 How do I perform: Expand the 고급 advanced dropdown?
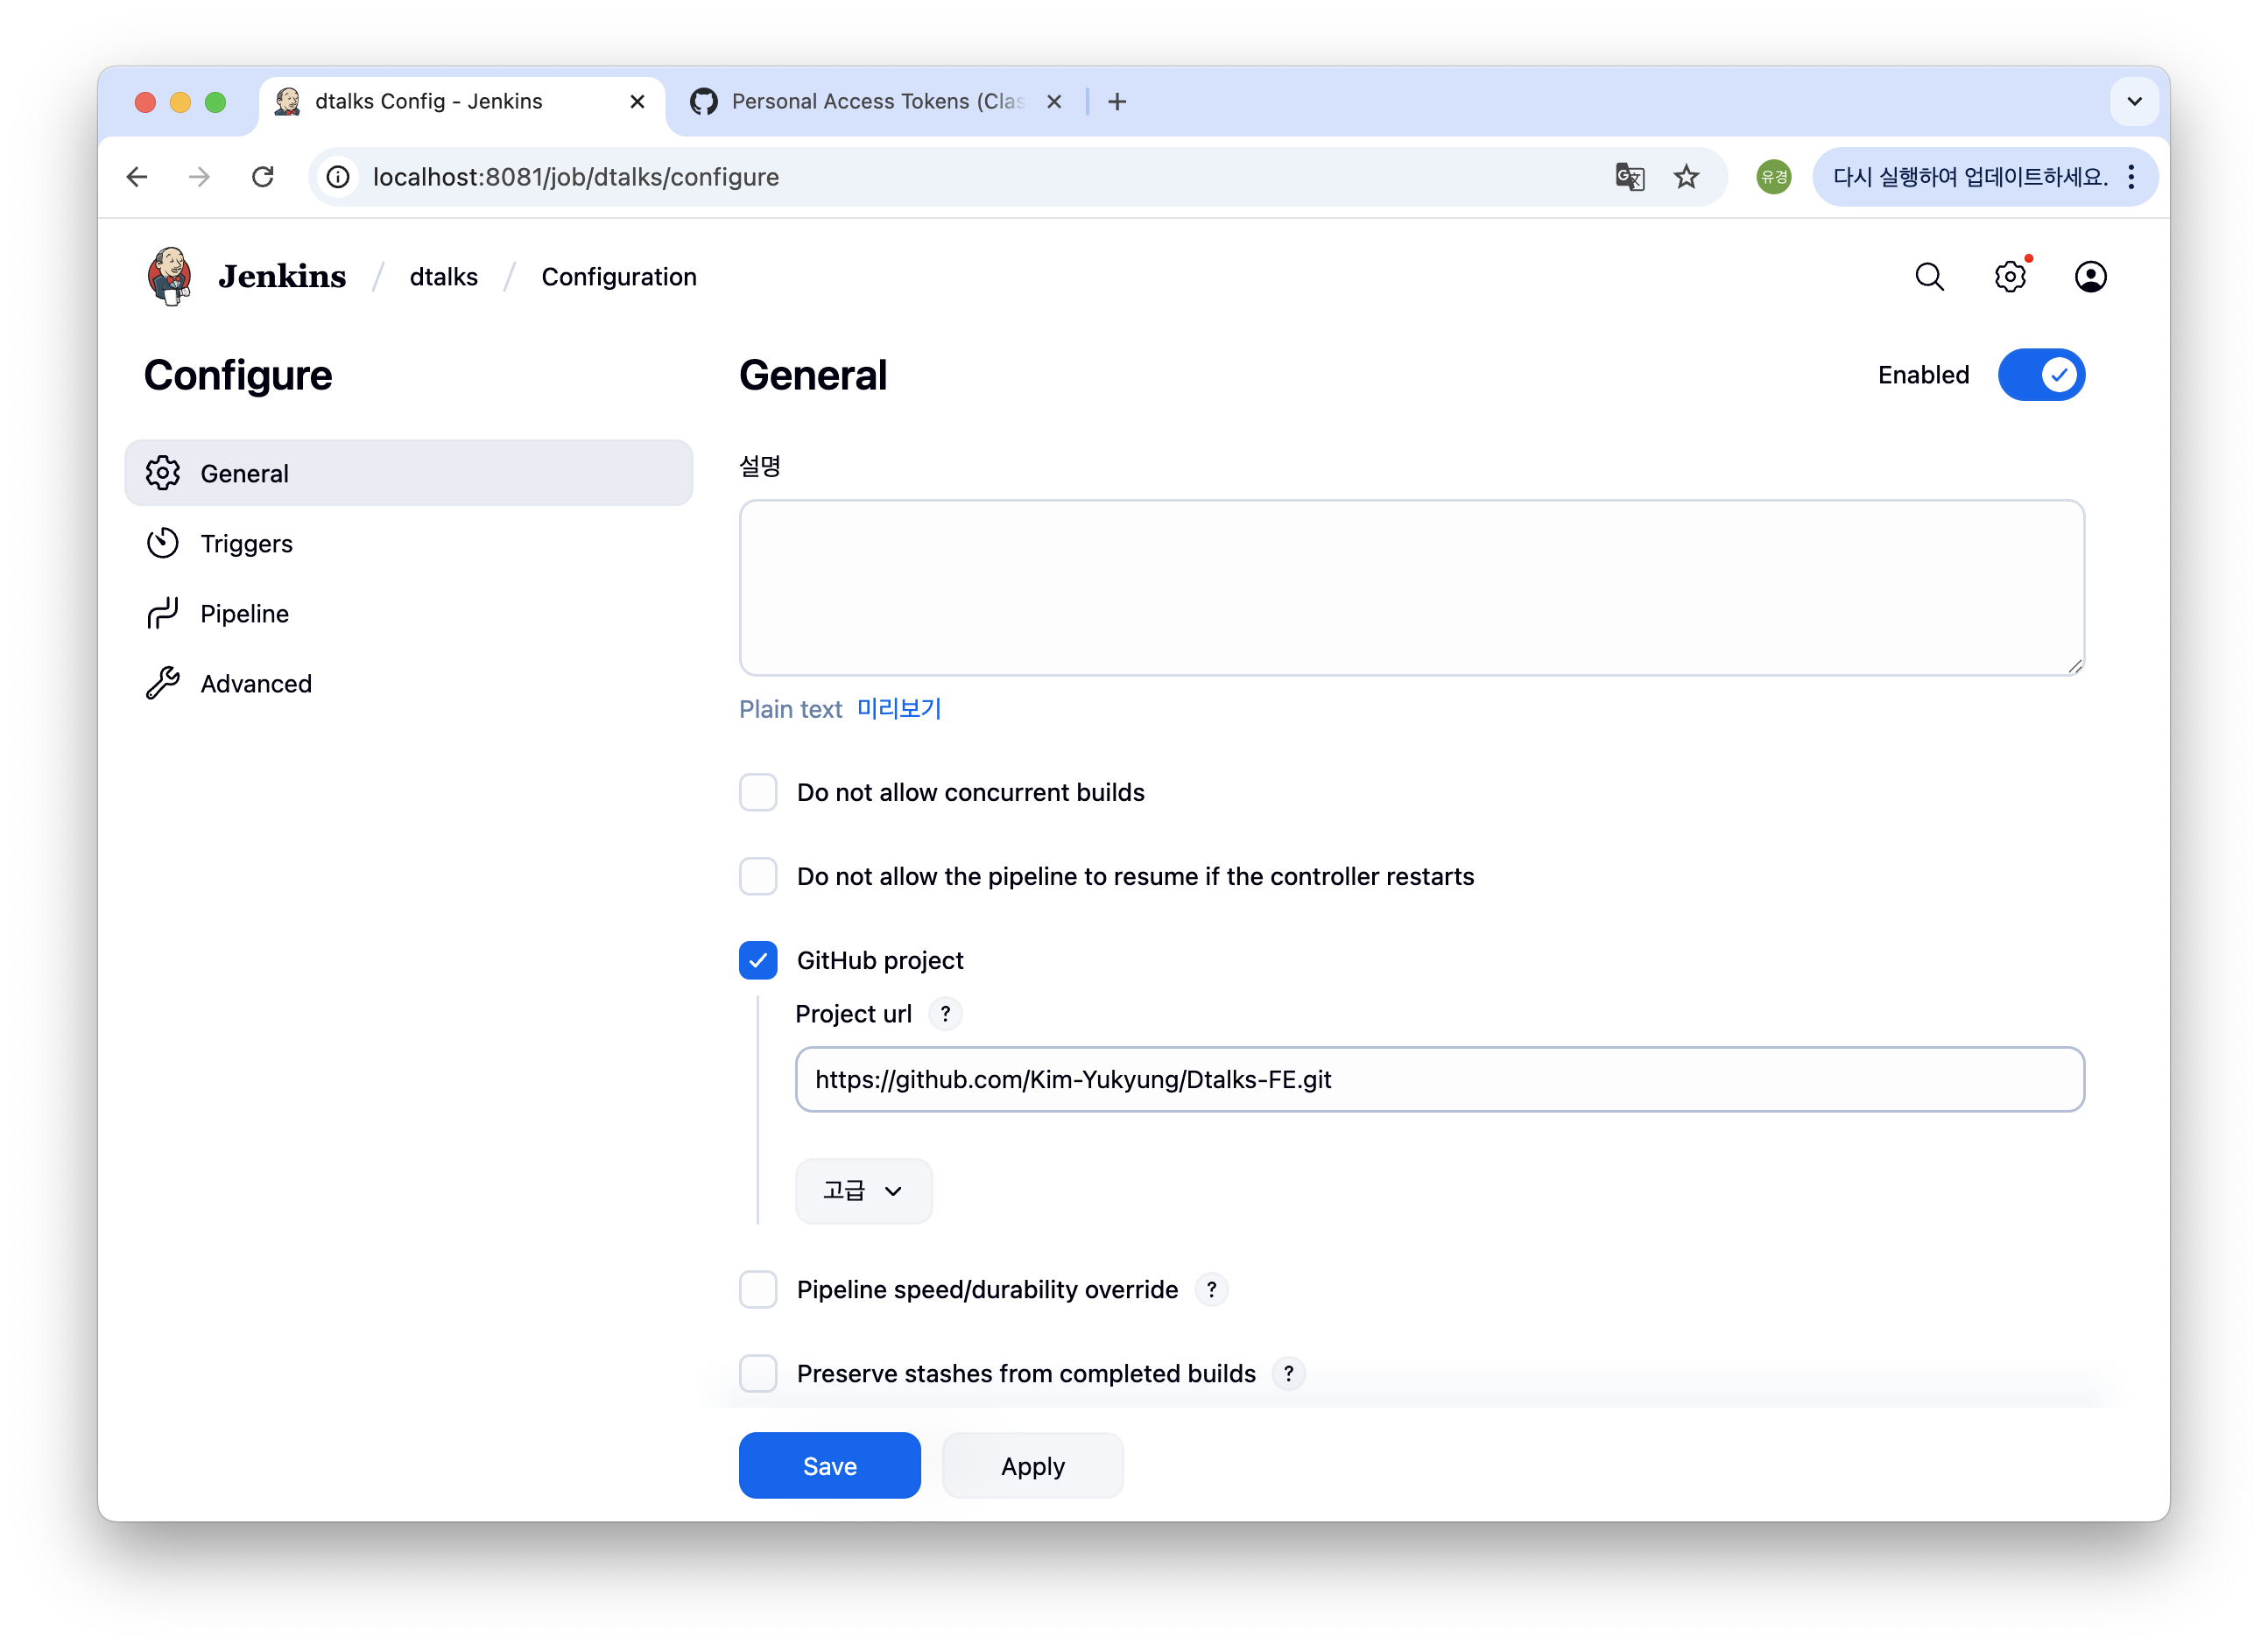pos(863,1191)
